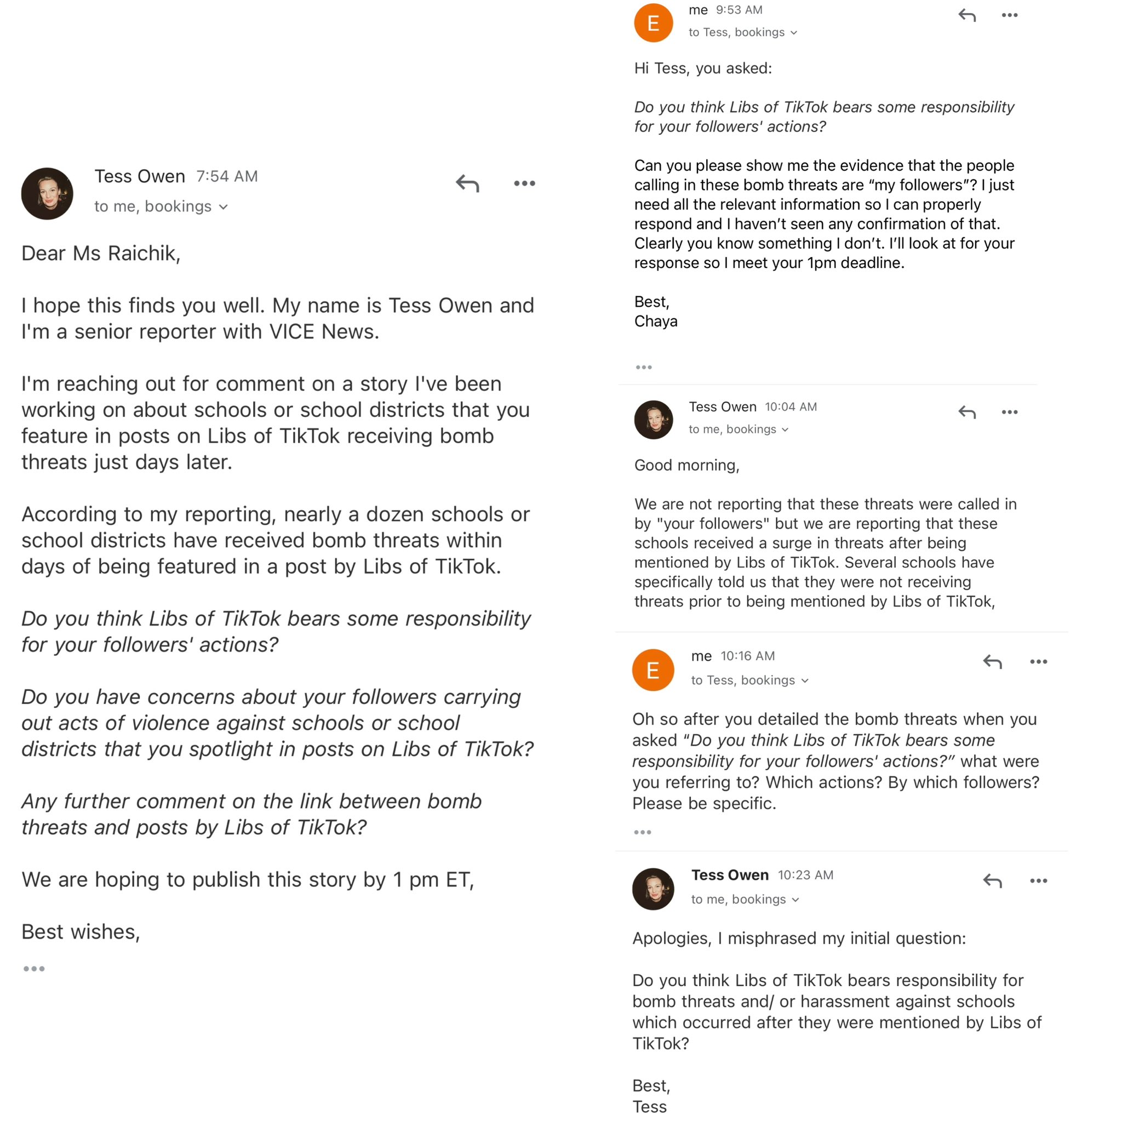Expand trimmed content under the 10:16 AM message
Image resolution: width=1122 pixels, height=1122 pixels.
point(642,832)
